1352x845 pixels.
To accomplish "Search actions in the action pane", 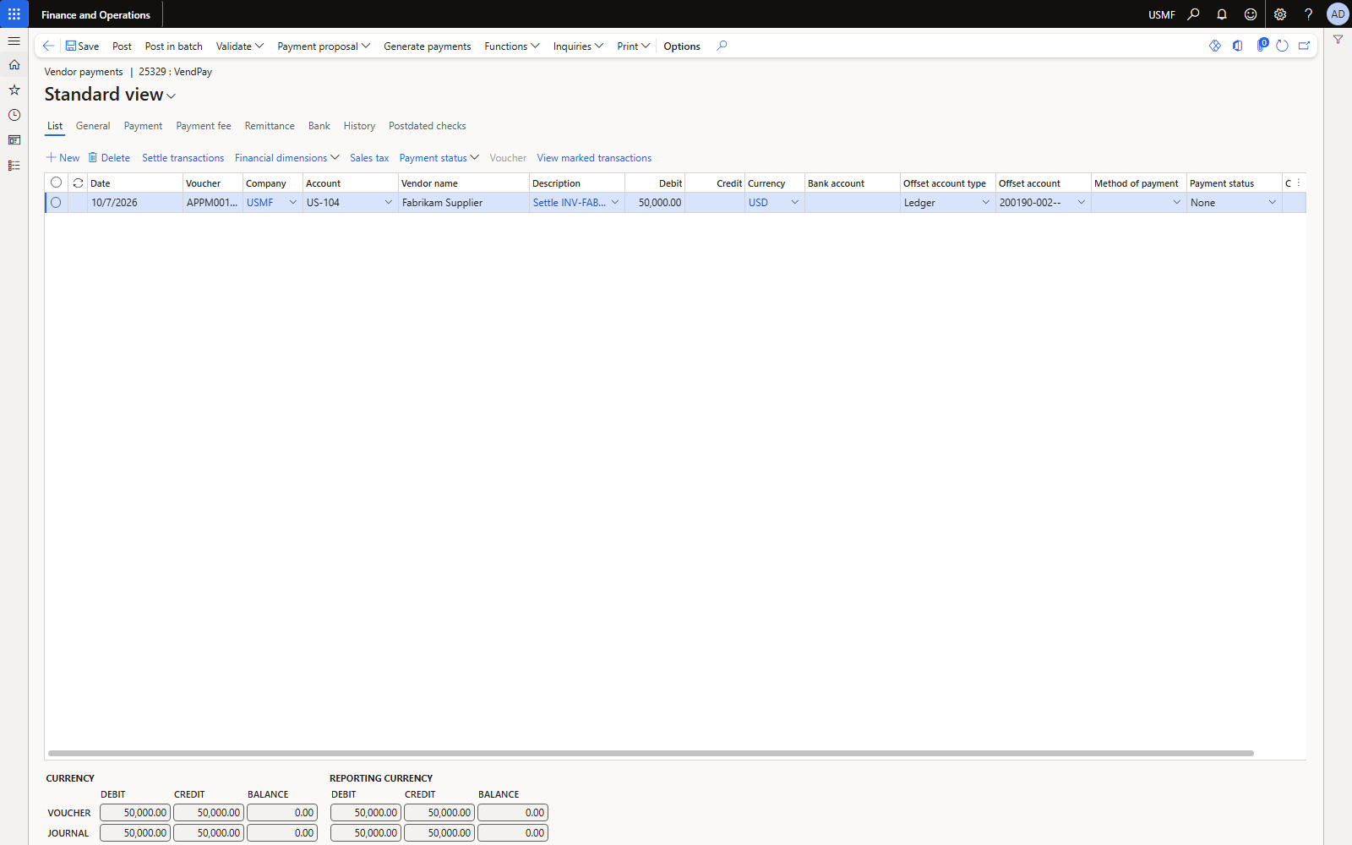I will point(722,46).
